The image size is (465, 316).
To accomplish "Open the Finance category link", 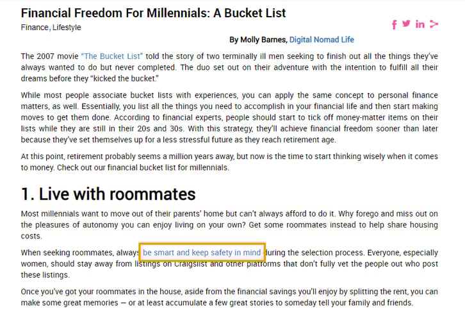I will coord(35,28).
